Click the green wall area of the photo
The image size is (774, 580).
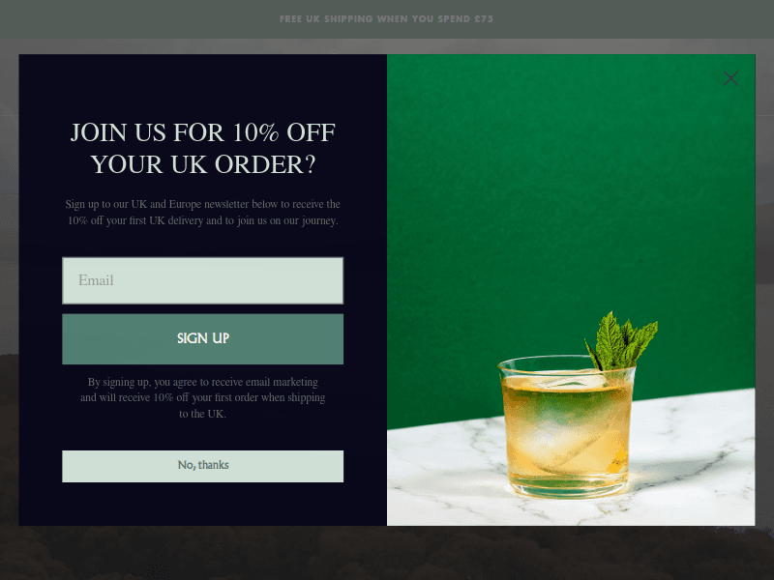[543, 197]
